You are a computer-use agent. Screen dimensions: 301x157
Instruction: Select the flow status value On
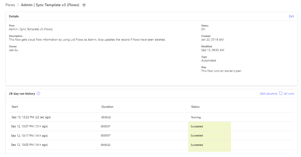[x=203, y=29]
